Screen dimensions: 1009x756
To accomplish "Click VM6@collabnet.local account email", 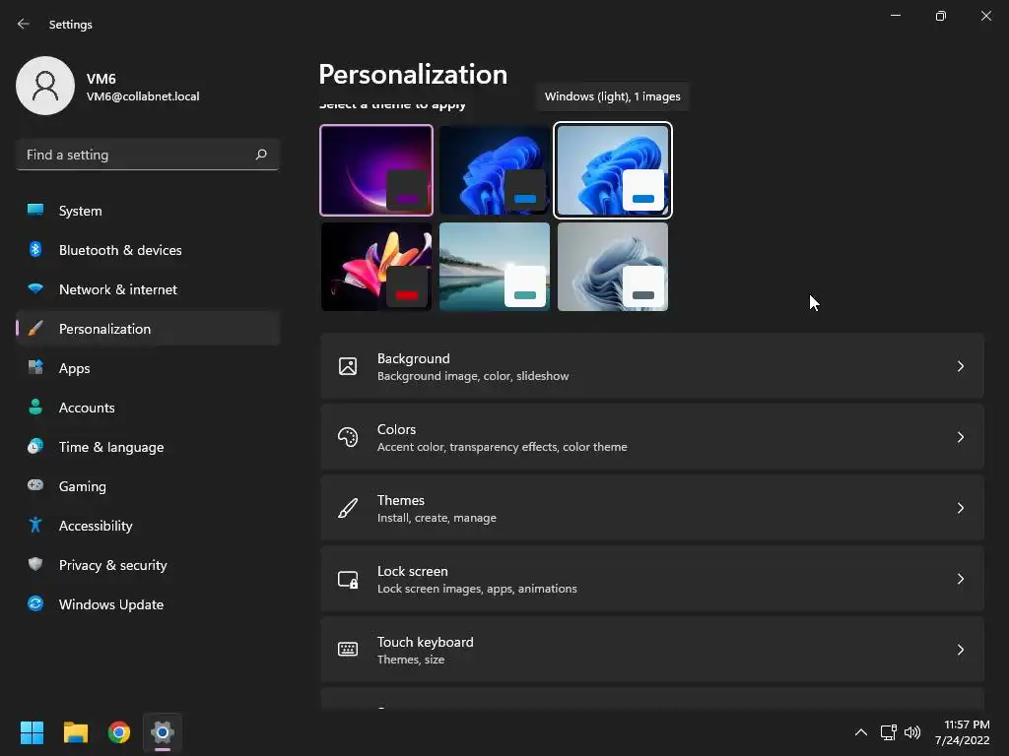I will (143, 96).
